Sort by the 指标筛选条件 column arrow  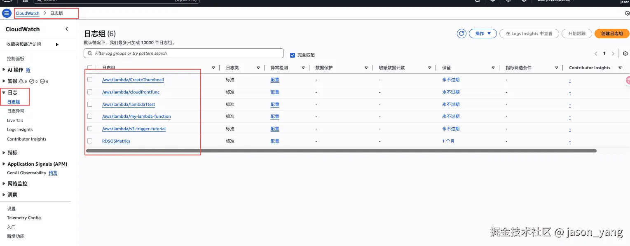coord(557,68)
